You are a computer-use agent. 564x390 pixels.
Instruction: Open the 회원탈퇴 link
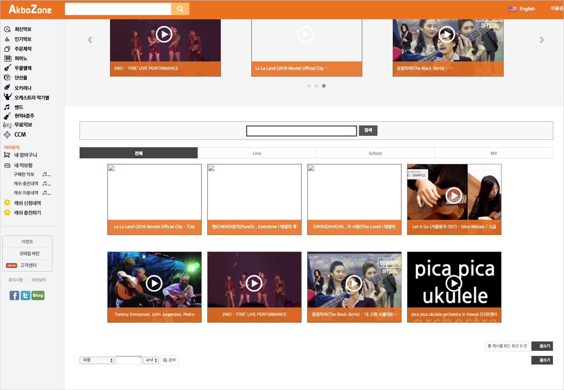(39, 280)
